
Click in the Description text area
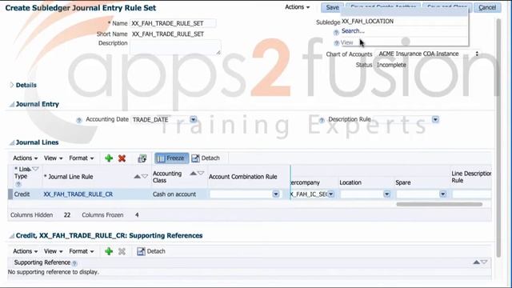click(x=175, y=47)
